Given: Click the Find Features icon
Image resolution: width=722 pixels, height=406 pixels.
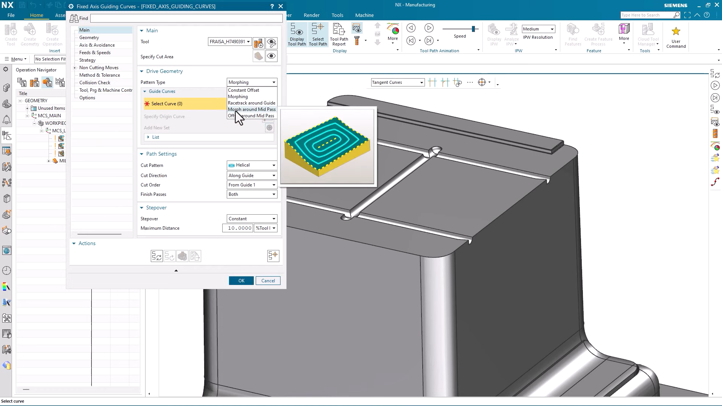Looking at the screenshot, I should [572, 34].
